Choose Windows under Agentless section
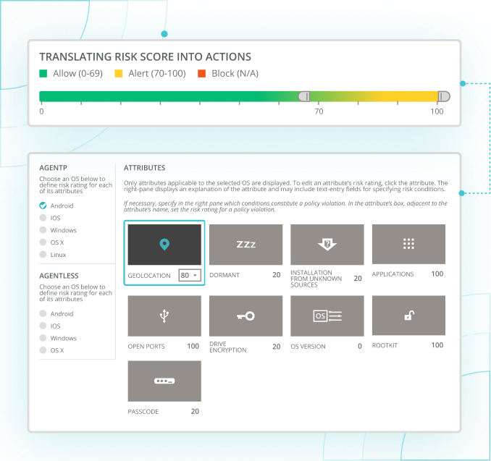Image resolution: width=491 pixels, height=461 pixels. click(x=43, y=338)
